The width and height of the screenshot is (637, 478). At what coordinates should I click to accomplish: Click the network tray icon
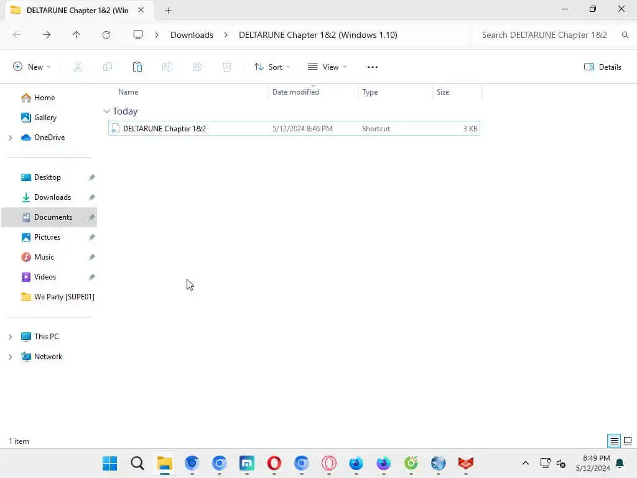(545, 463)
